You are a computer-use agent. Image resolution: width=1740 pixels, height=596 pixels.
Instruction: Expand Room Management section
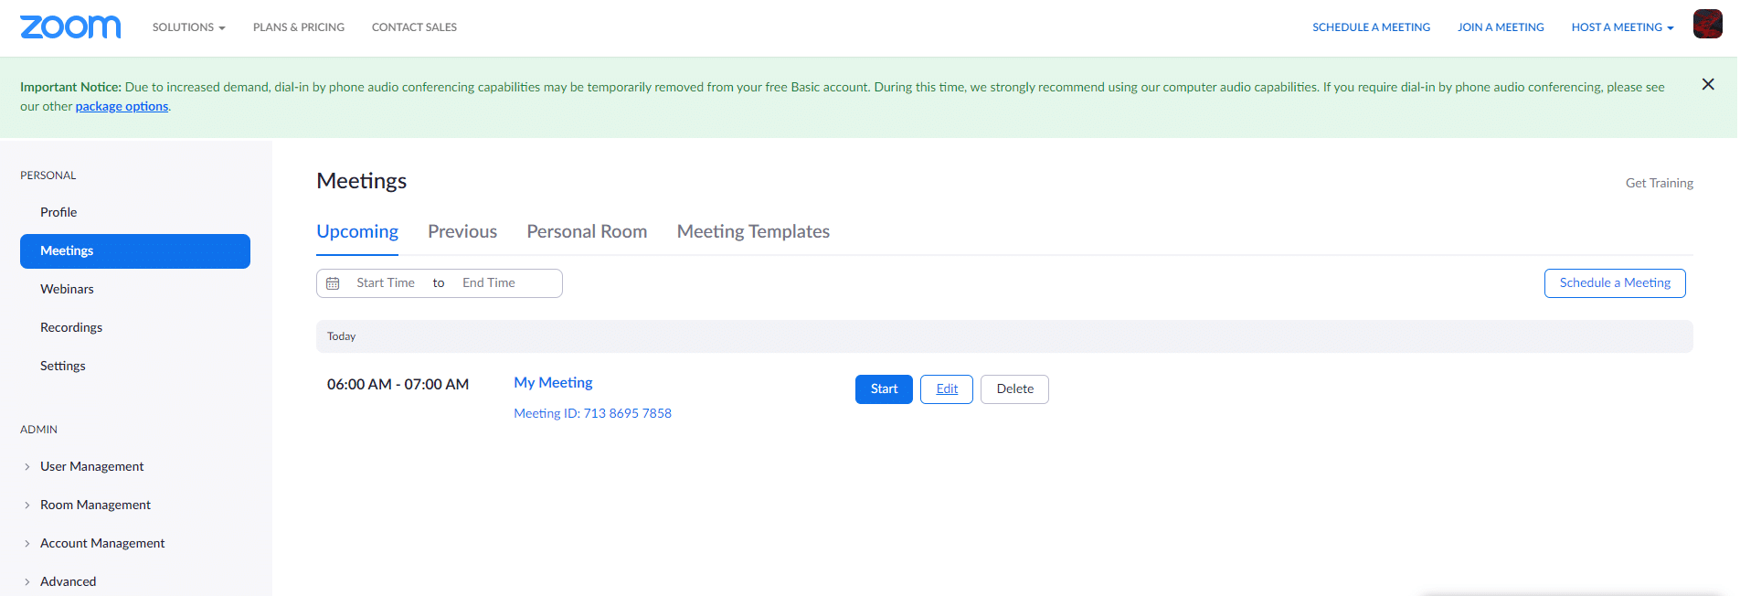[x=95, y=505]
